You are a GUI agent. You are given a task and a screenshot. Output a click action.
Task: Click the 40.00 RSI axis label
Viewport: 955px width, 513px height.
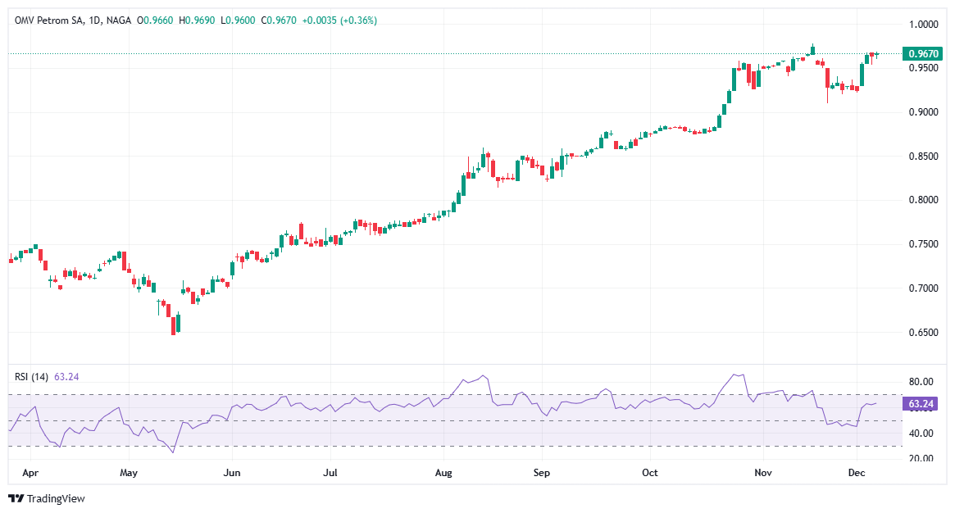point(921,434)
